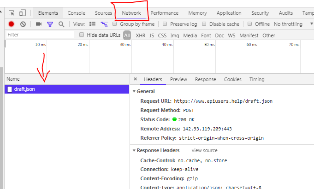314x189 pixels.
Task: Tick the Offline checkbox
Action: point(249,24)
